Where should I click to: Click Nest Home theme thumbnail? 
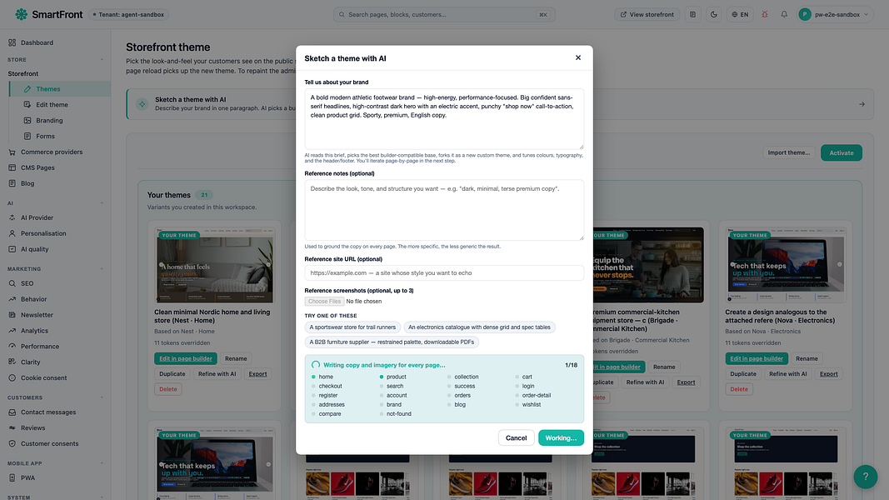click(215, 265)
